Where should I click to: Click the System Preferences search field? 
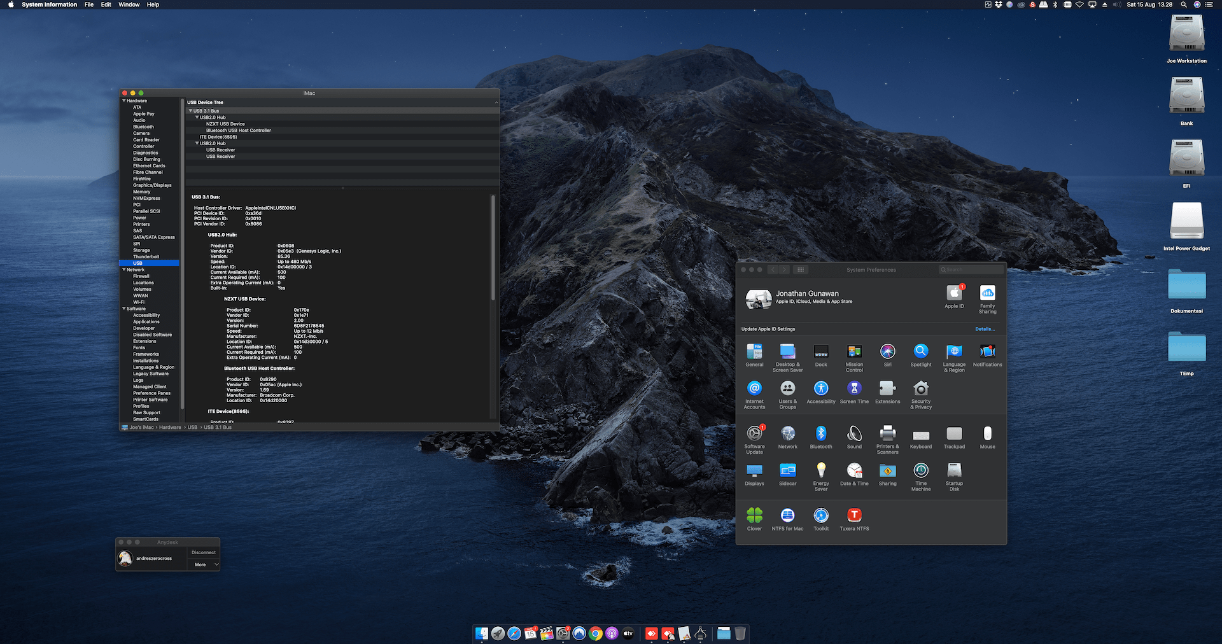pos(971,270)
